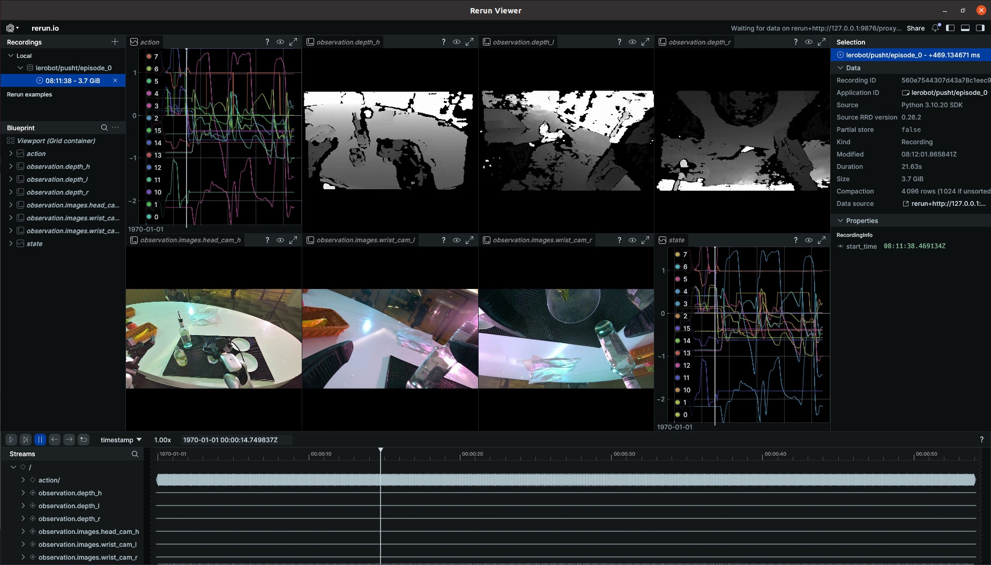Open help for observation.depth_h view
991x565 pixels.
point(443,42)
